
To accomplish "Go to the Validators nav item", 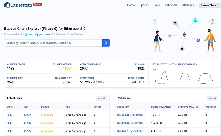I will (x=171, y=5).
